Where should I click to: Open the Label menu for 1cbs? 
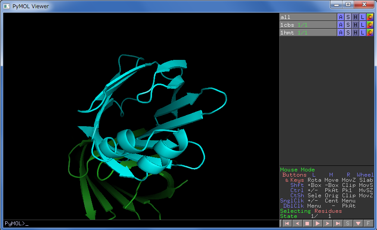pyautogui.click(x=362, y=25)
